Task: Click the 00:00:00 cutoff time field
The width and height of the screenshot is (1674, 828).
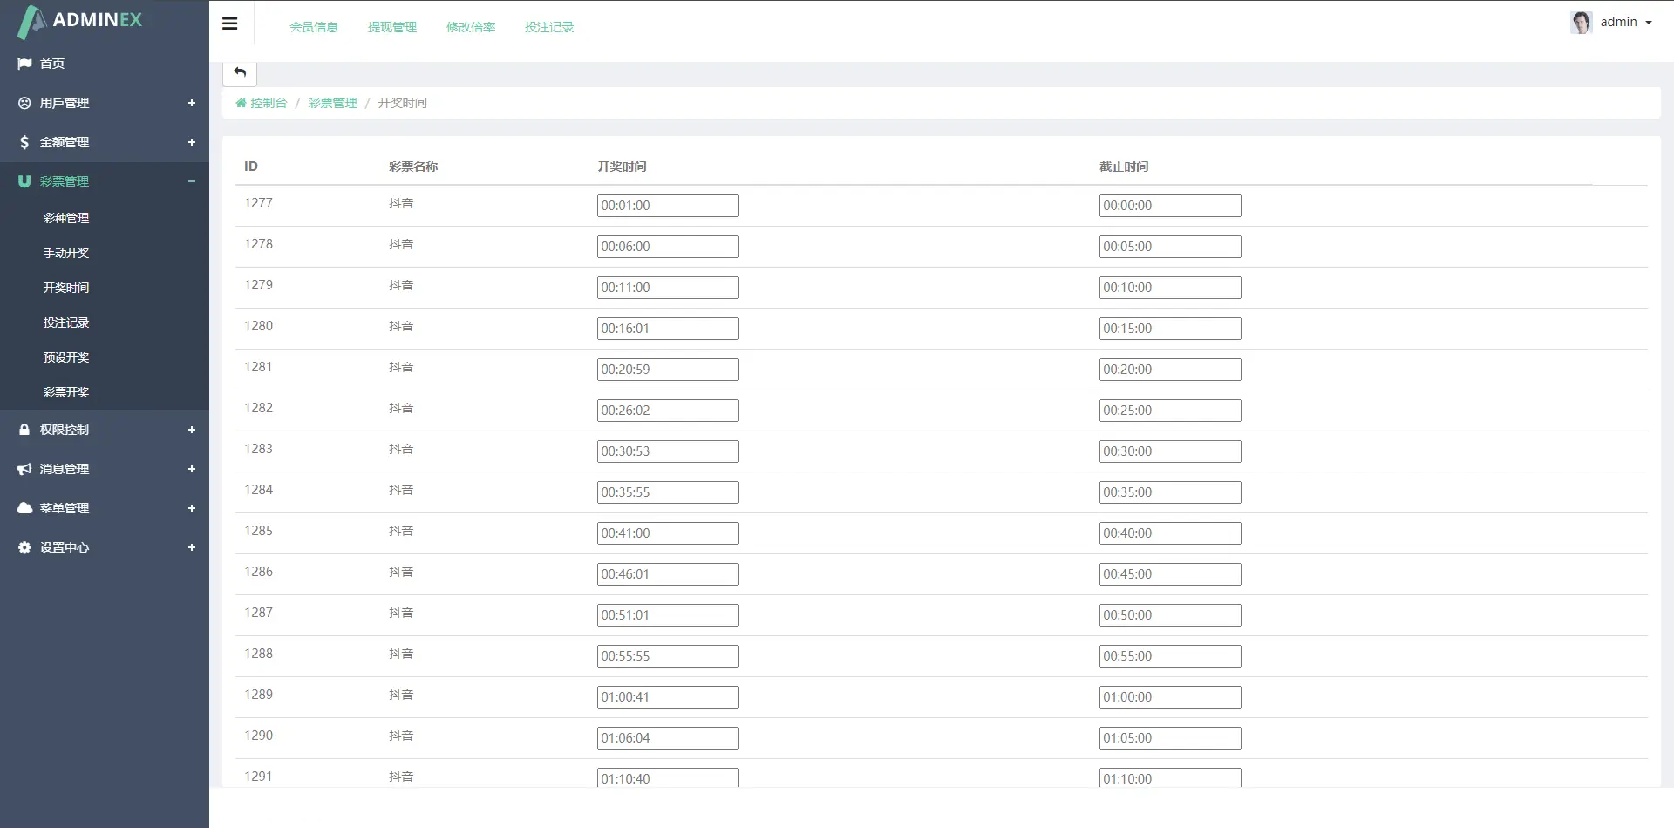Action: (x=1170, y=206)
